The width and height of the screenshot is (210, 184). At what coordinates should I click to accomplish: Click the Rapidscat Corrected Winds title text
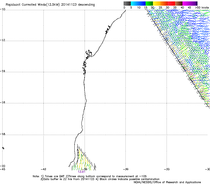coord(50,5)
